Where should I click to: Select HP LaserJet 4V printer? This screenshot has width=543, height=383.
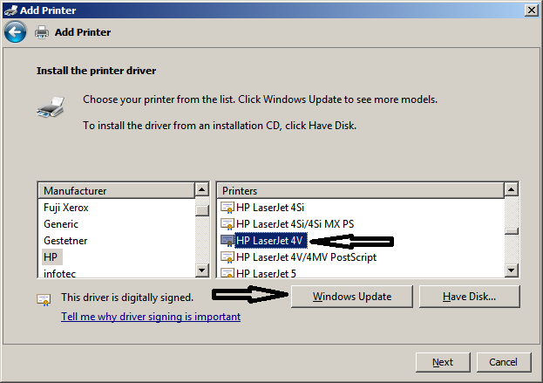tap(271, 241)
